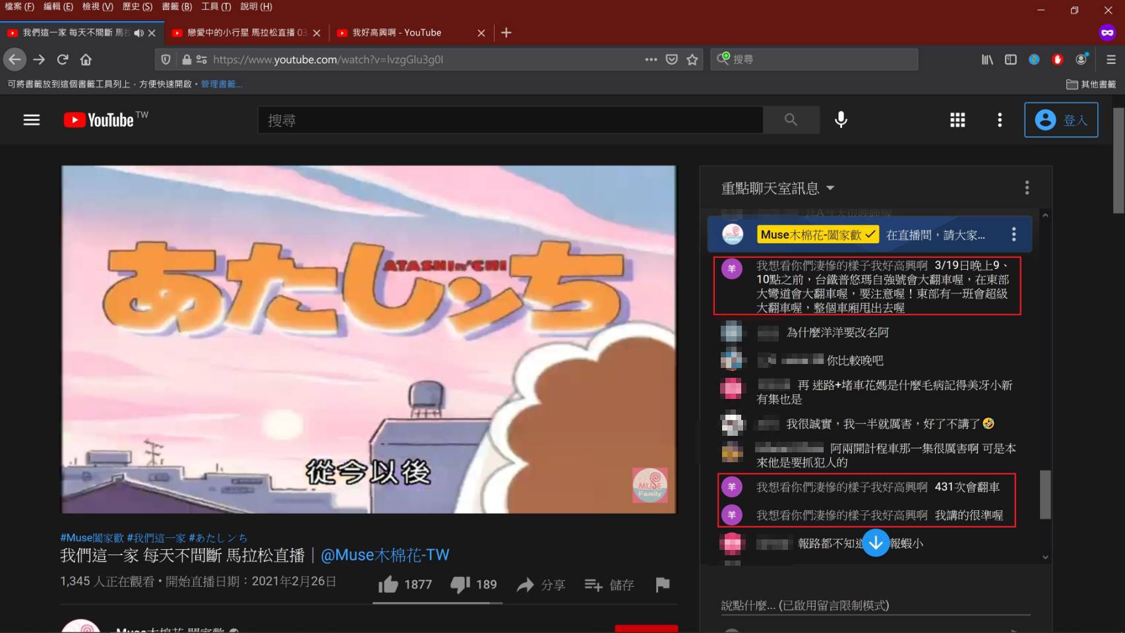The image size is (1125, 633).
Task: Click 為什麼洋洋要改名阿 chat message
Action: [837, 332]
